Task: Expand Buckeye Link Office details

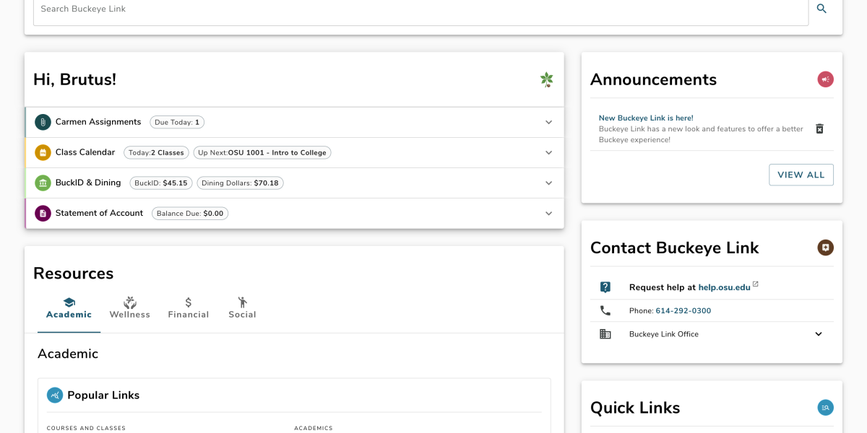Action: tap(819, 334)
